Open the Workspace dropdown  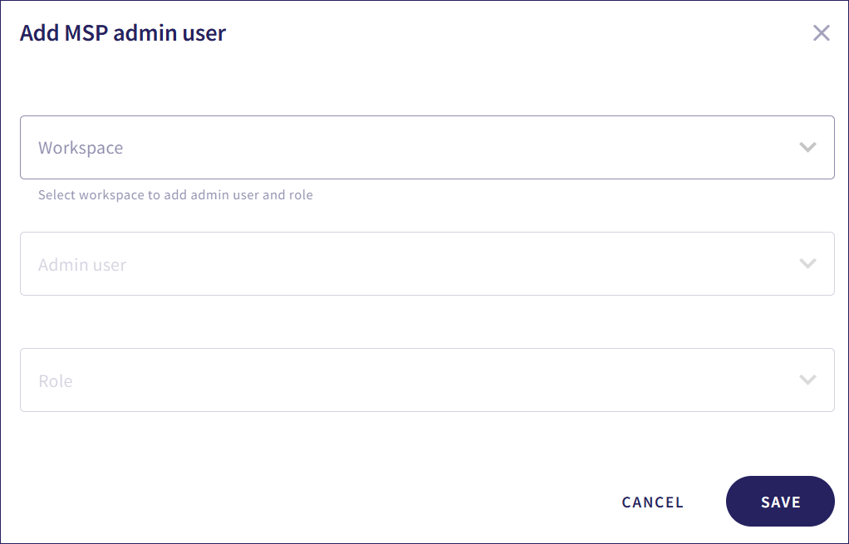[x=427, y=148]
